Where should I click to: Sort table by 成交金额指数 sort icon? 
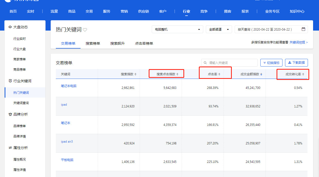point(261,74)
